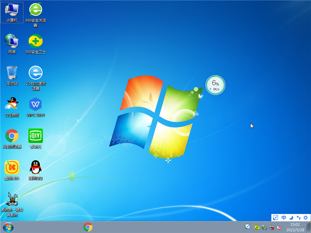Open Chrome pinned on the taskbar
This screenshot has width=311, height=233.
click(x=88, y=227)
